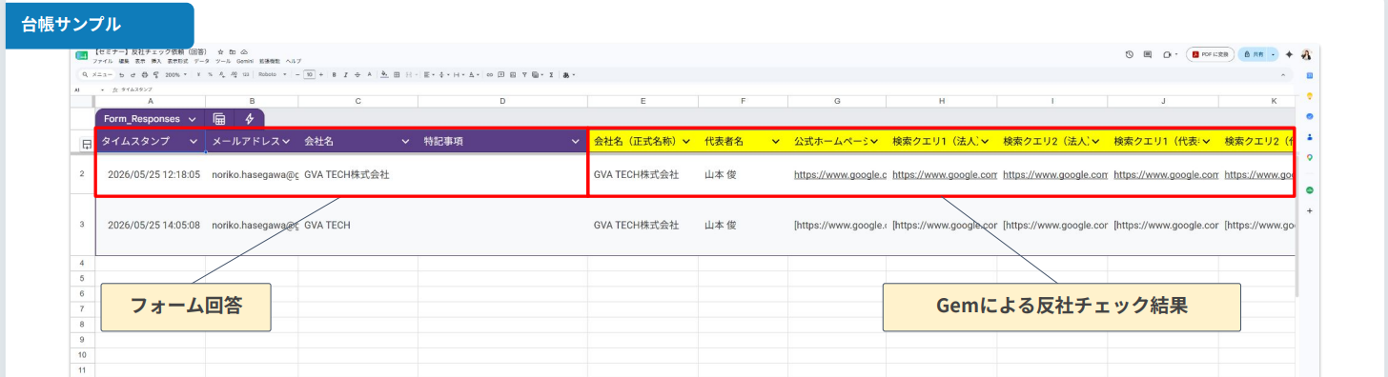Open the 挿入 menu
This screenshot has height=377, width=1388.
tap(156, 61)
